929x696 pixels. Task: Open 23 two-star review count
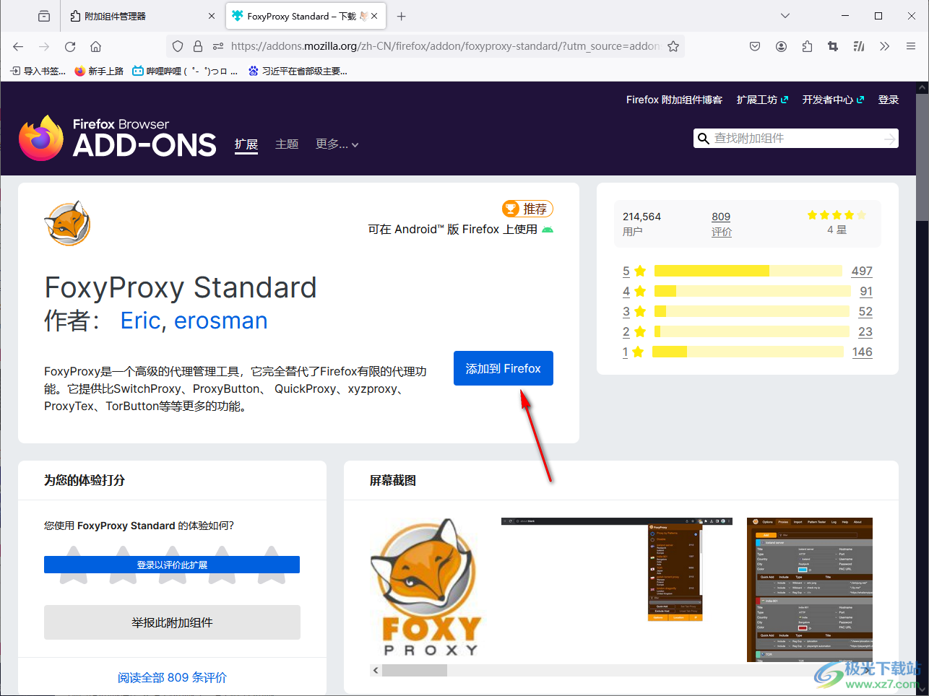(865, 331)
